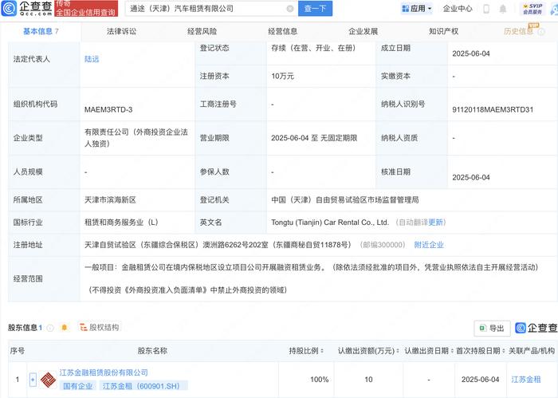The height and width of the screenshot is (398, 558).
Task: Clear the search box with the X icon
Action: [x=290, y=9]
